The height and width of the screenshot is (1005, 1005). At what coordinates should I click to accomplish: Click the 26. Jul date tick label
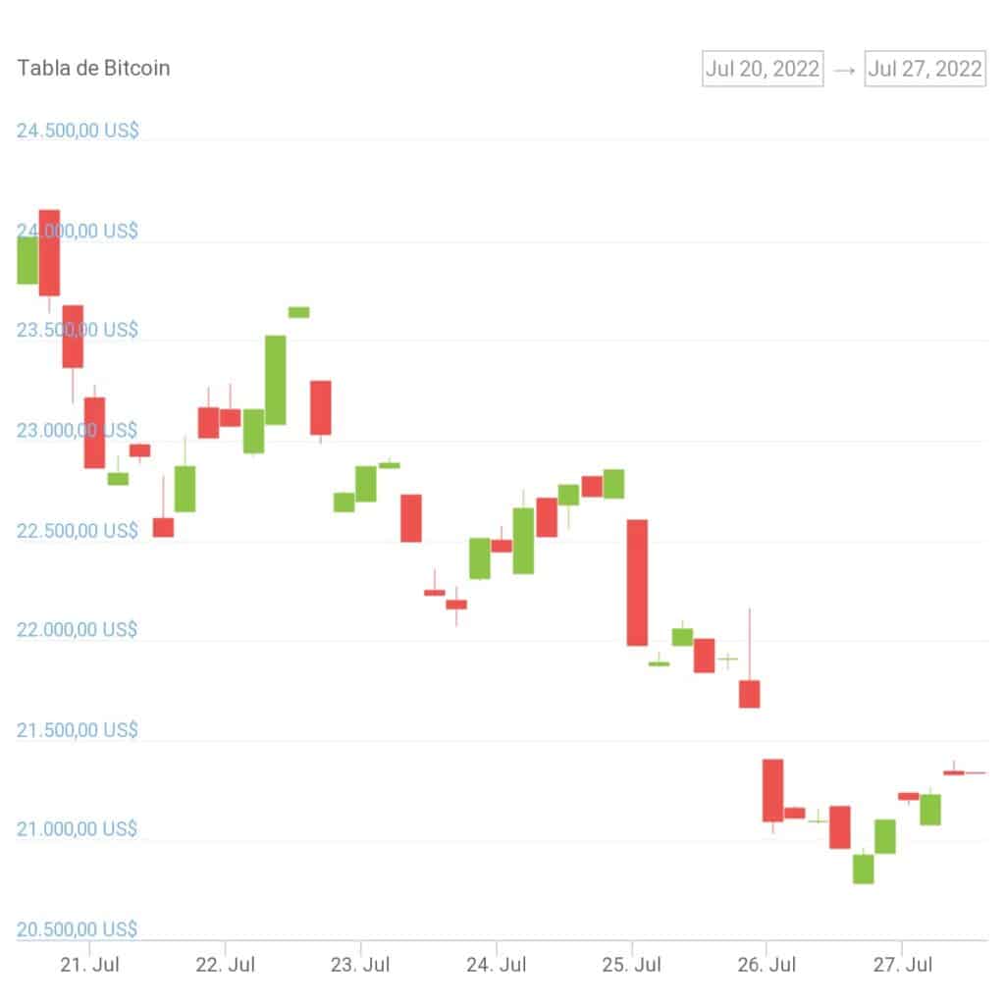coord(767,966)
